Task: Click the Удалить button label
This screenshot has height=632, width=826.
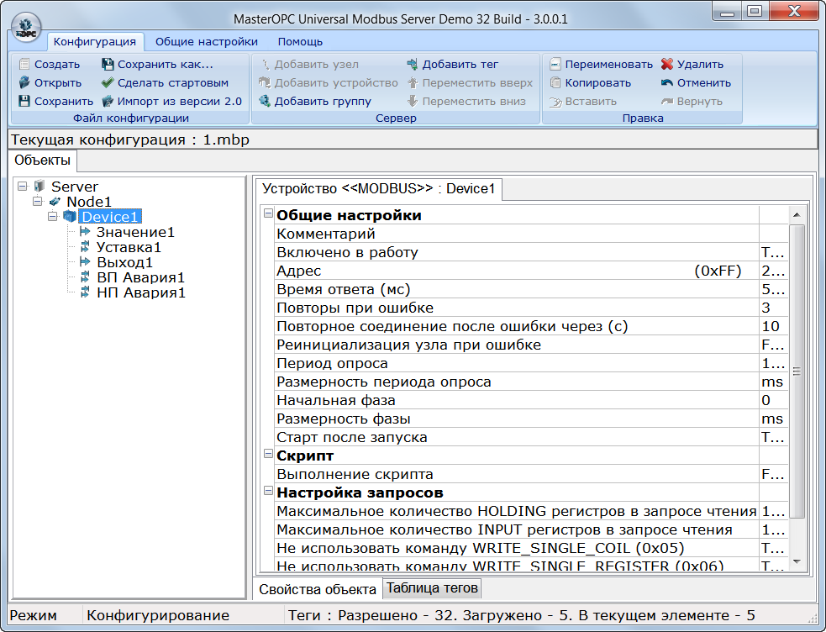Action: (700, 64)
